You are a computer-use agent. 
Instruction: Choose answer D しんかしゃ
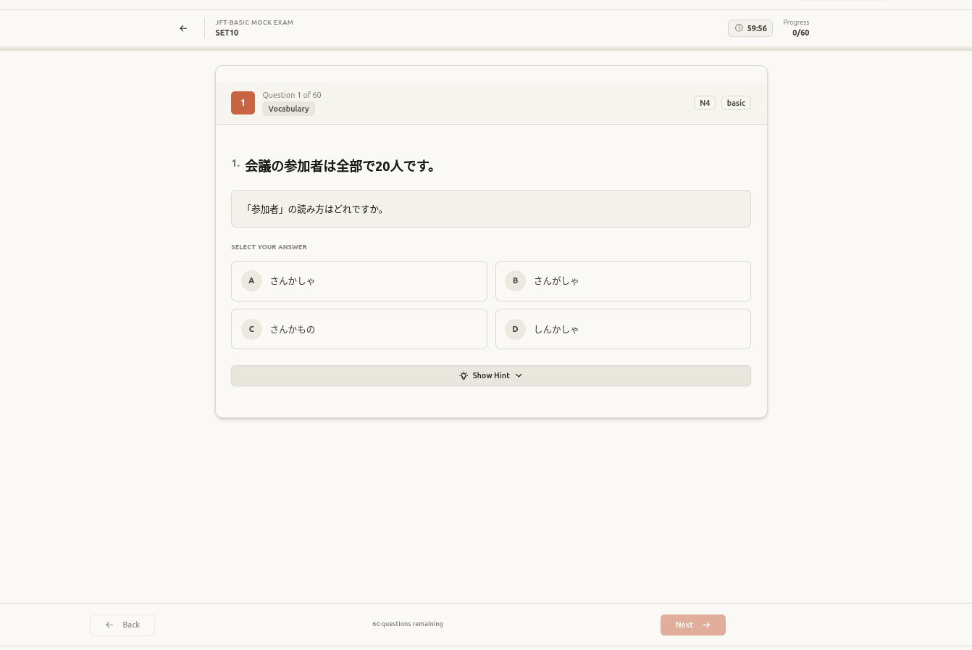[623, 329]
